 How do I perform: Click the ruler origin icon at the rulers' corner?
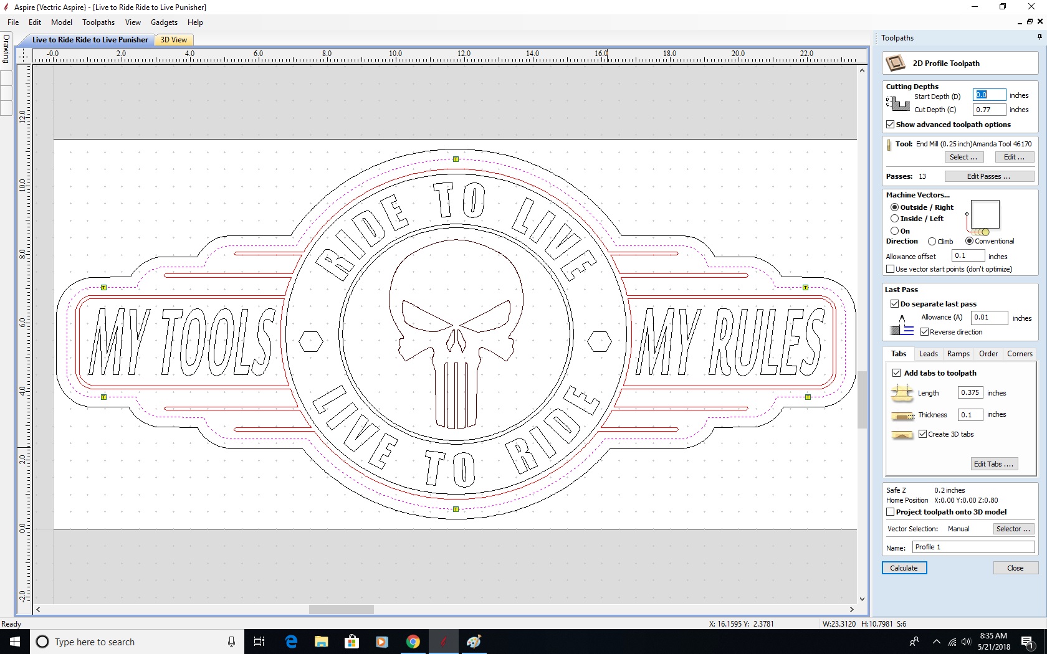(x=23, y=55)
